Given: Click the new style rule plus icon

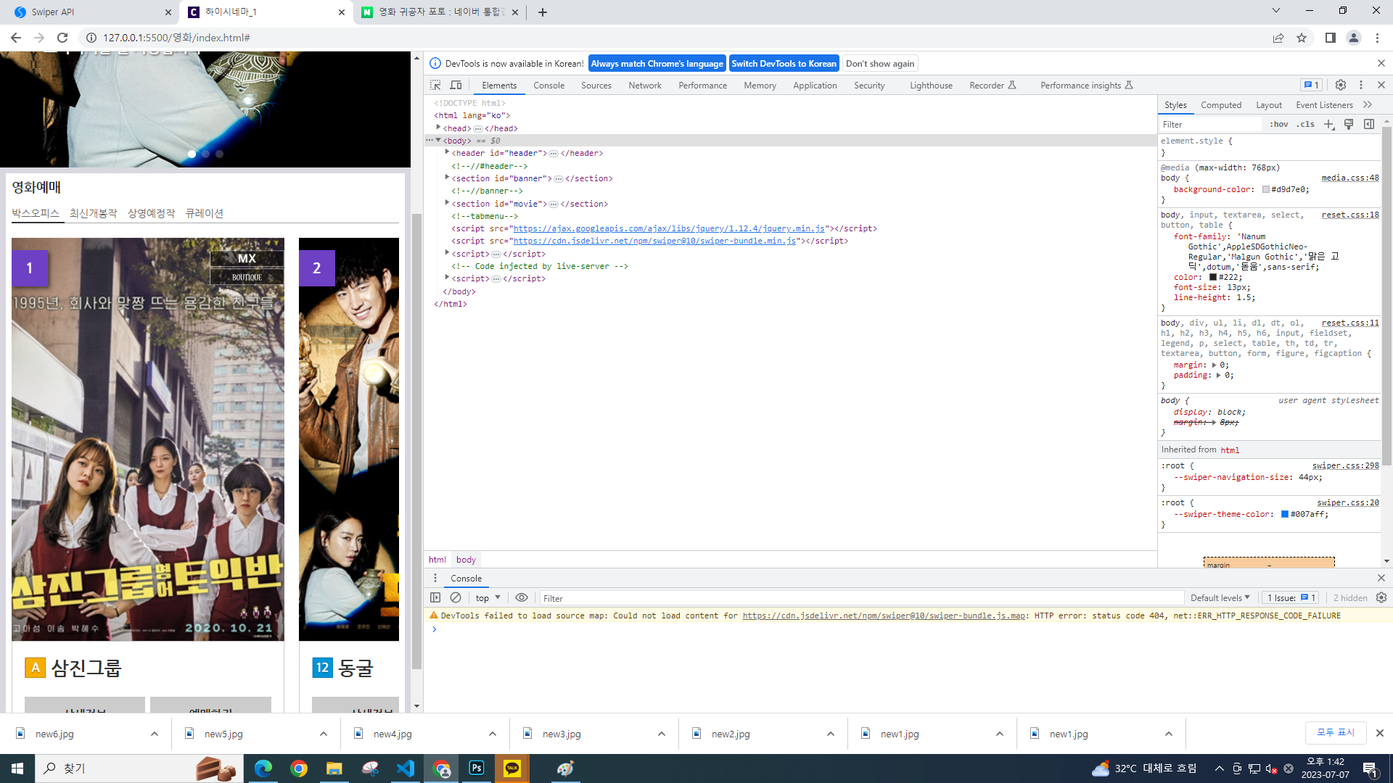Looking at the screenshot, I should 1329,124.
